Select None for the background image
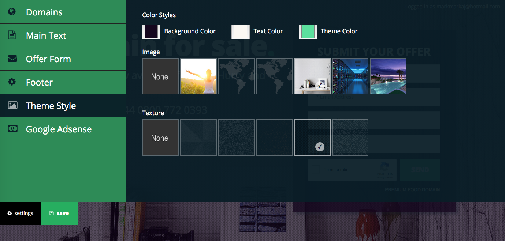Screen dimensions: 505x241 tap(160, 76)
